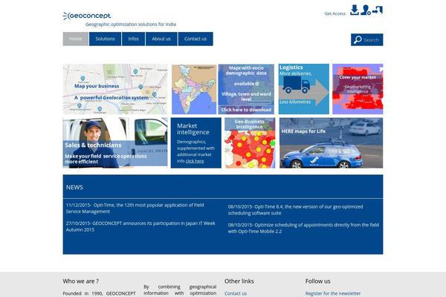Open the Contact us menu item
The width and height of the screenshot is (446, 297).
pyautogui.click(x=195, y=39)
